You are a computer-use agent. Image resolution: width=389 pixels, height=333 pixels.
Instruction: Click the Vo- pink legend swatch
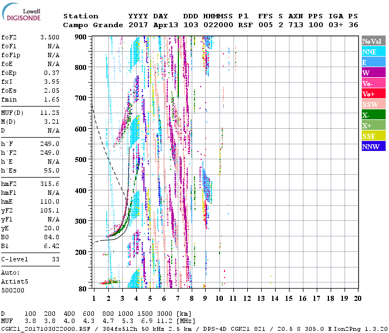pos(373,83)
